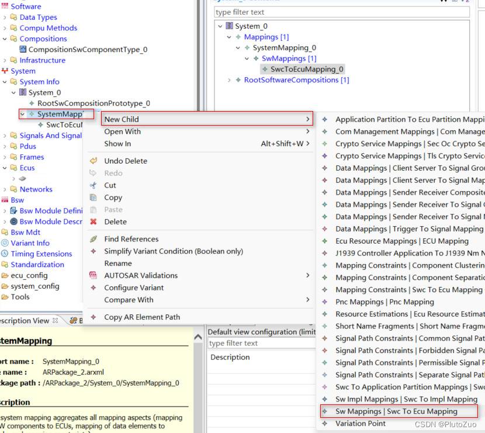485x433 pixels.
Task: Click the System category icon
Action: [5, 71]
